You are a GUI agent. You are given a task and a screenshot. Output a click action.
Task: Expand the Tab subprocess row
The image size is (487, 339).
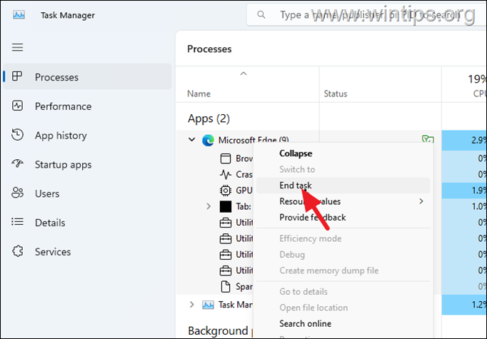[x=209, y=206]
